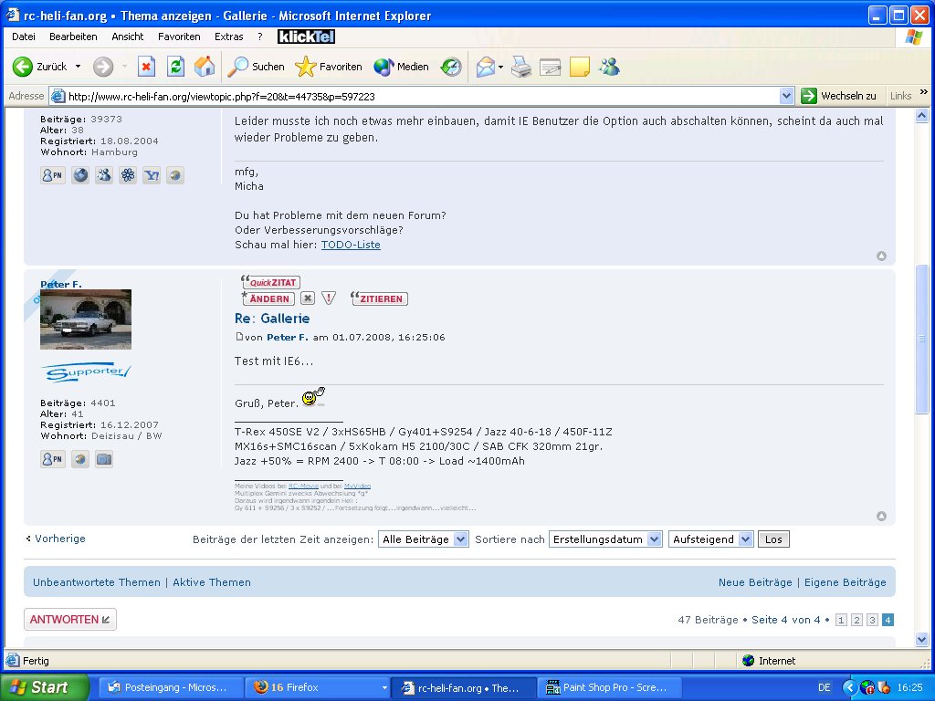Go to page 2 of the topic
Image resolution: width=935 pixels, height=701 pixels.
tap(856, 620)
